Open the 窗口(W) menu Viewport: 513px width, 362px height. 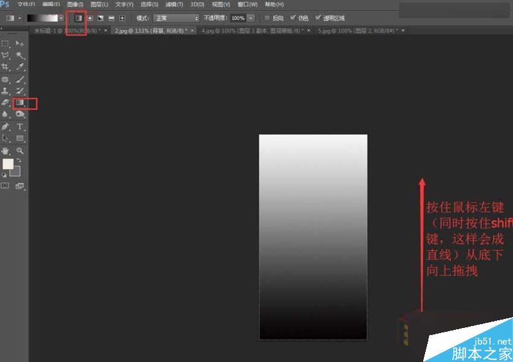tap(248, 4)
